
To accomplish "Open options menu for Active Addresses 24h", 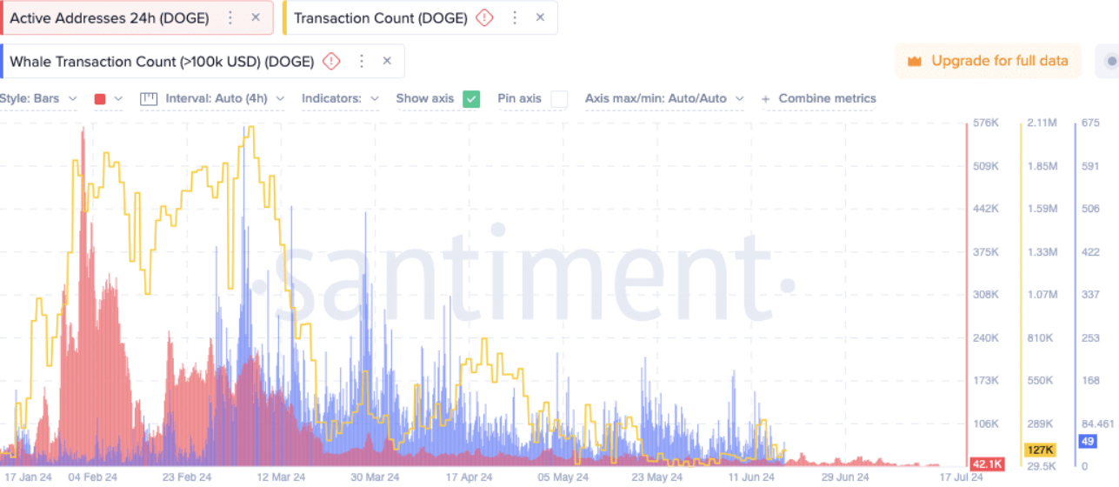I will [x=230, y=17].
